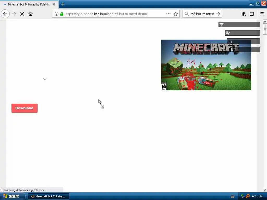Open the page actions three-dot menu
The image size is (267, 200).
point(168,14)
